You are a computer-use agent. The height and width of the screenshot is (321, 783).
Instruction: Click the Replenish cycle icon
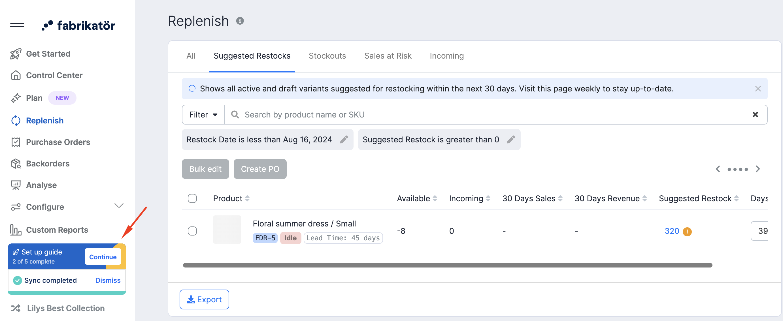click(16, 121)
